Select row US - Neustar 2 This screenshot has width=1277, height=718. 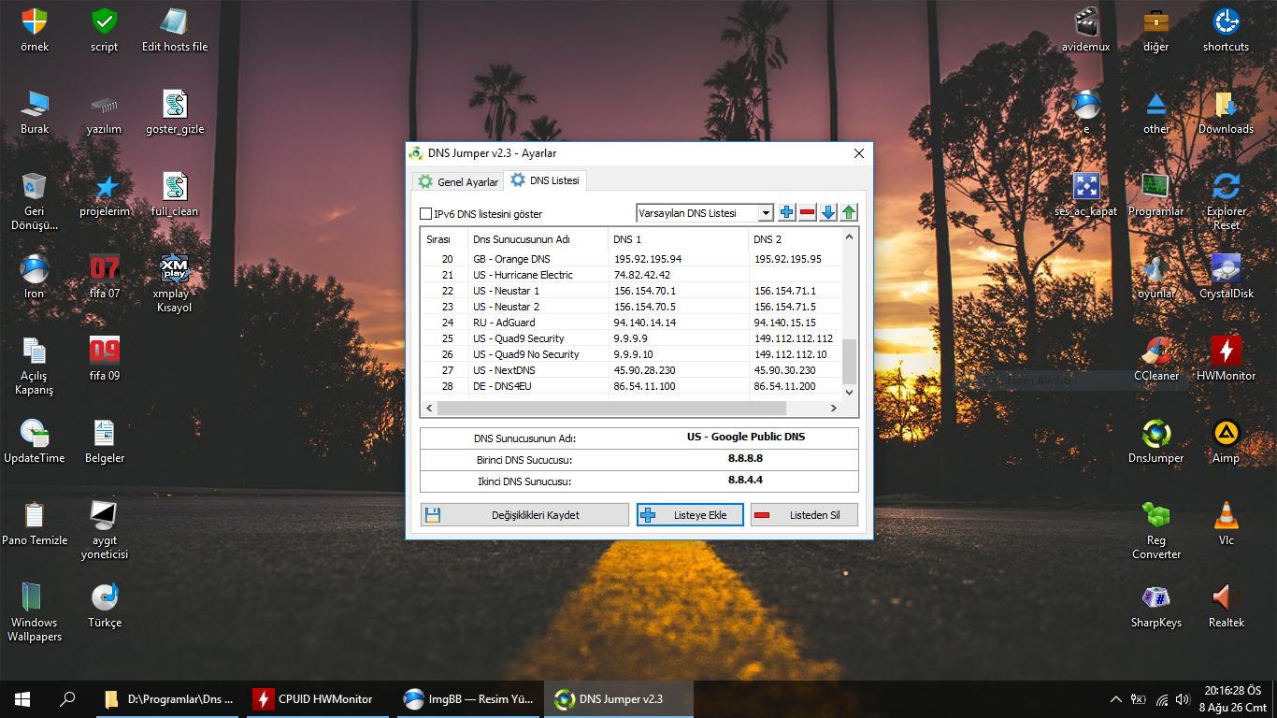(x=632, y=307)
